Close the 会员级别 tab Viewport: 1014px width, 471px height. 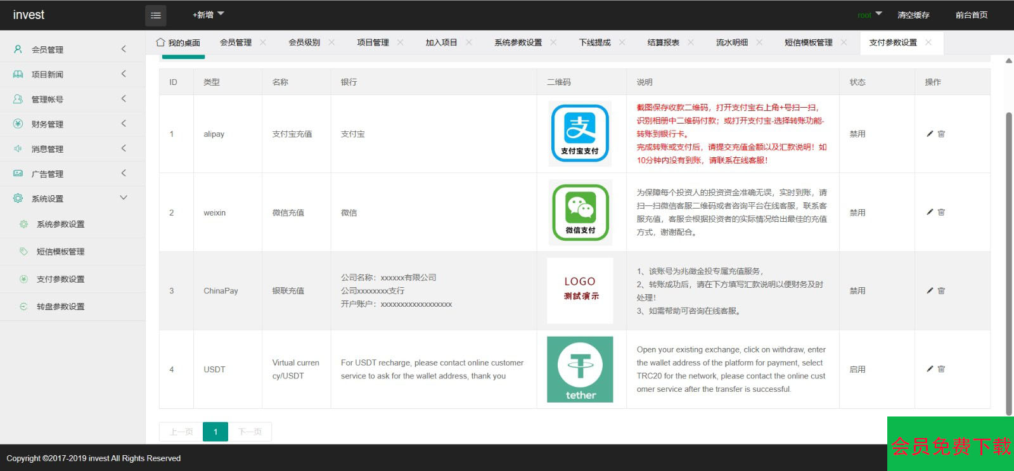[331, 42]
